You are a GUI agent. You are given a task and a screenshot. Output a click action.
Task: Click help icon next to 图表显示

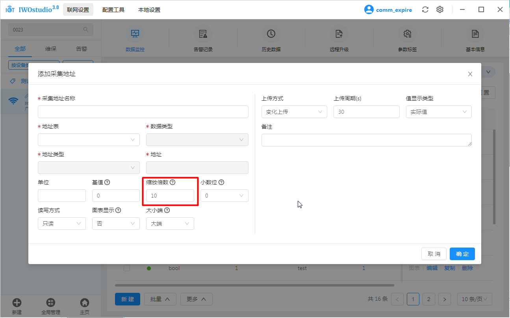[x=118, y=210]
